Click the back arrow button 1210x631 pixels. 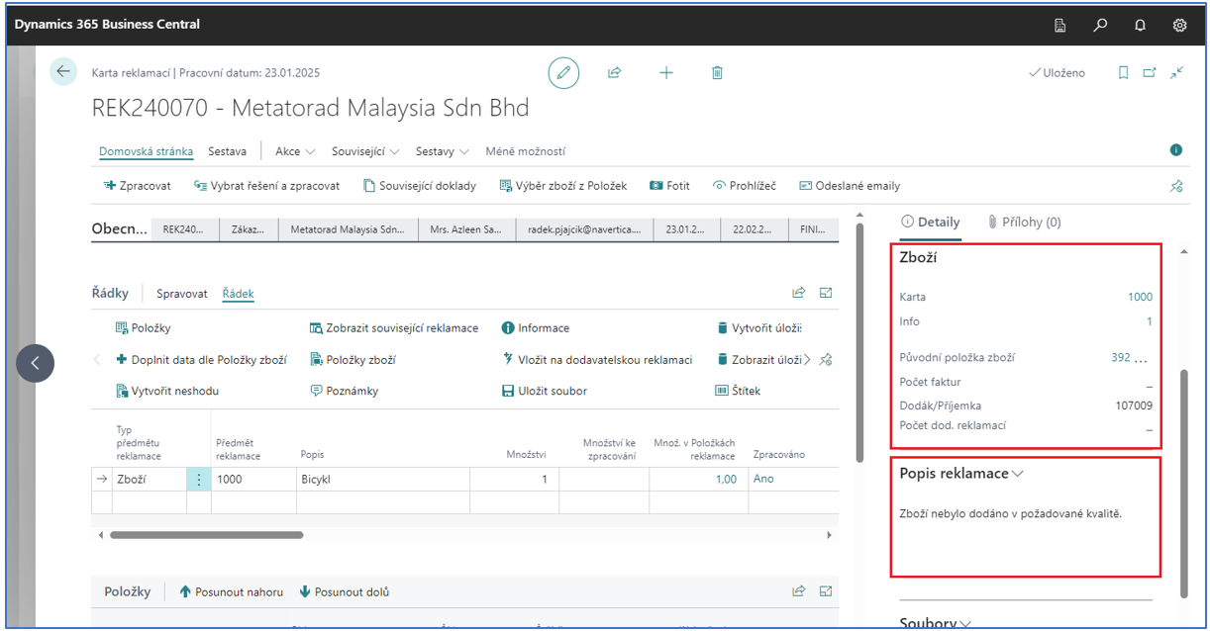tap(63, 71)
